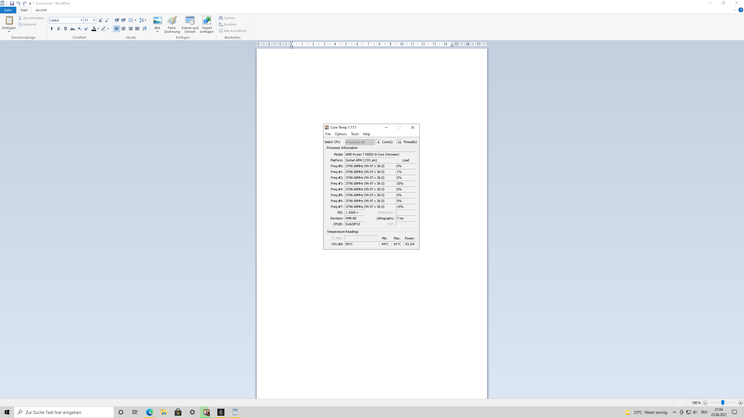Click the subscript formatting icon
This screenshot has height=418, width=744.
tap(79, 29)
